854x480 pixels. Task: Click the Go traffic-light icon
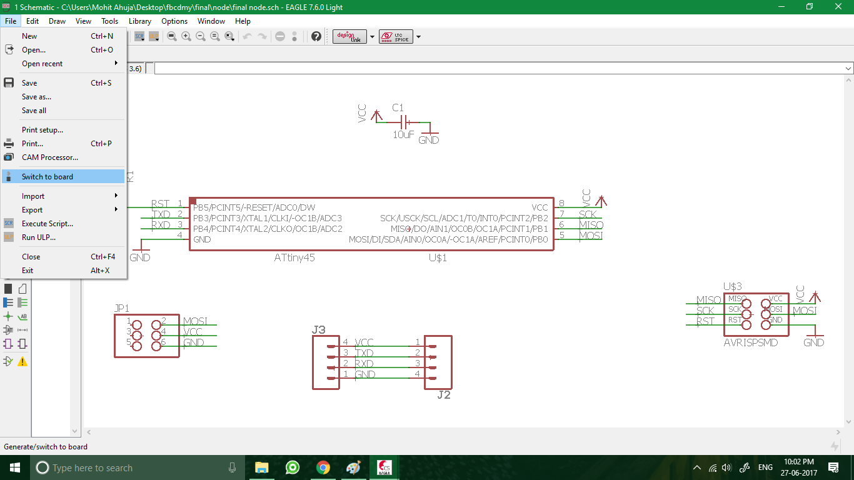[x=294, y=36]
